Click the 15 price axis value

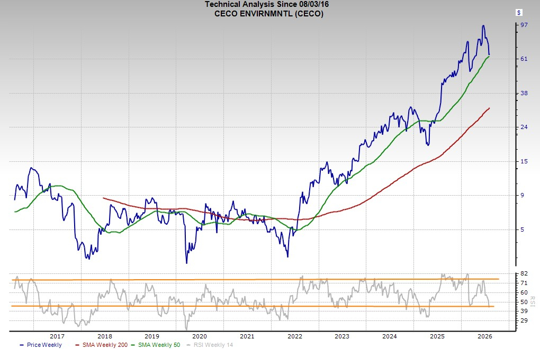(524, 161)
